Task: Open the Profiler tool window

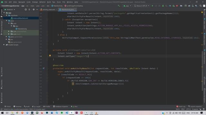Action: pos(47,106)
